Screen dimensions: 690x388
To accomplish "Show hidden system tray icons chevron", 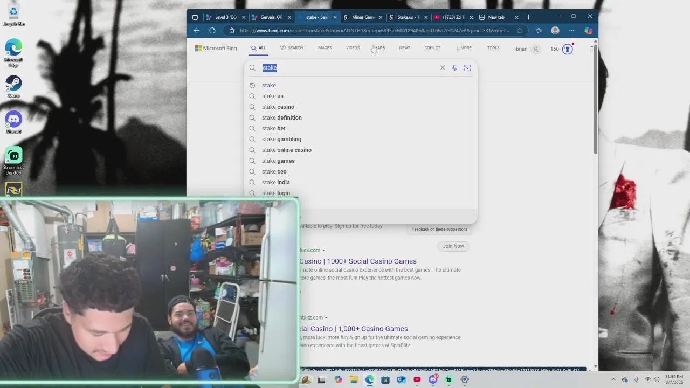I will click(x=613, y=379).
